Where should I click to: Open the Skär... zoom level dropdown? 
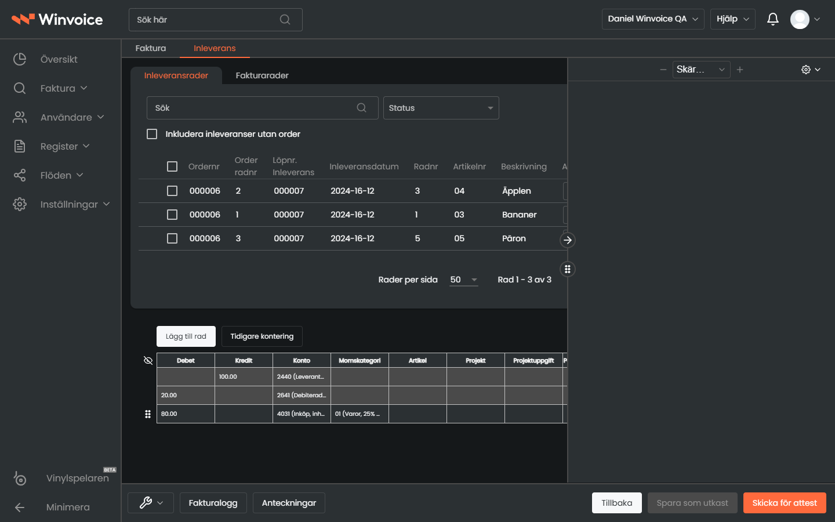click(x=701, y=70)
